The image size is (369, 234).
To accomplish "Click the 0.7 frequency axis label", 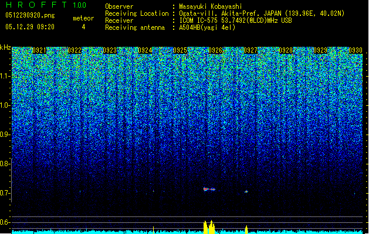I will 5,193.
